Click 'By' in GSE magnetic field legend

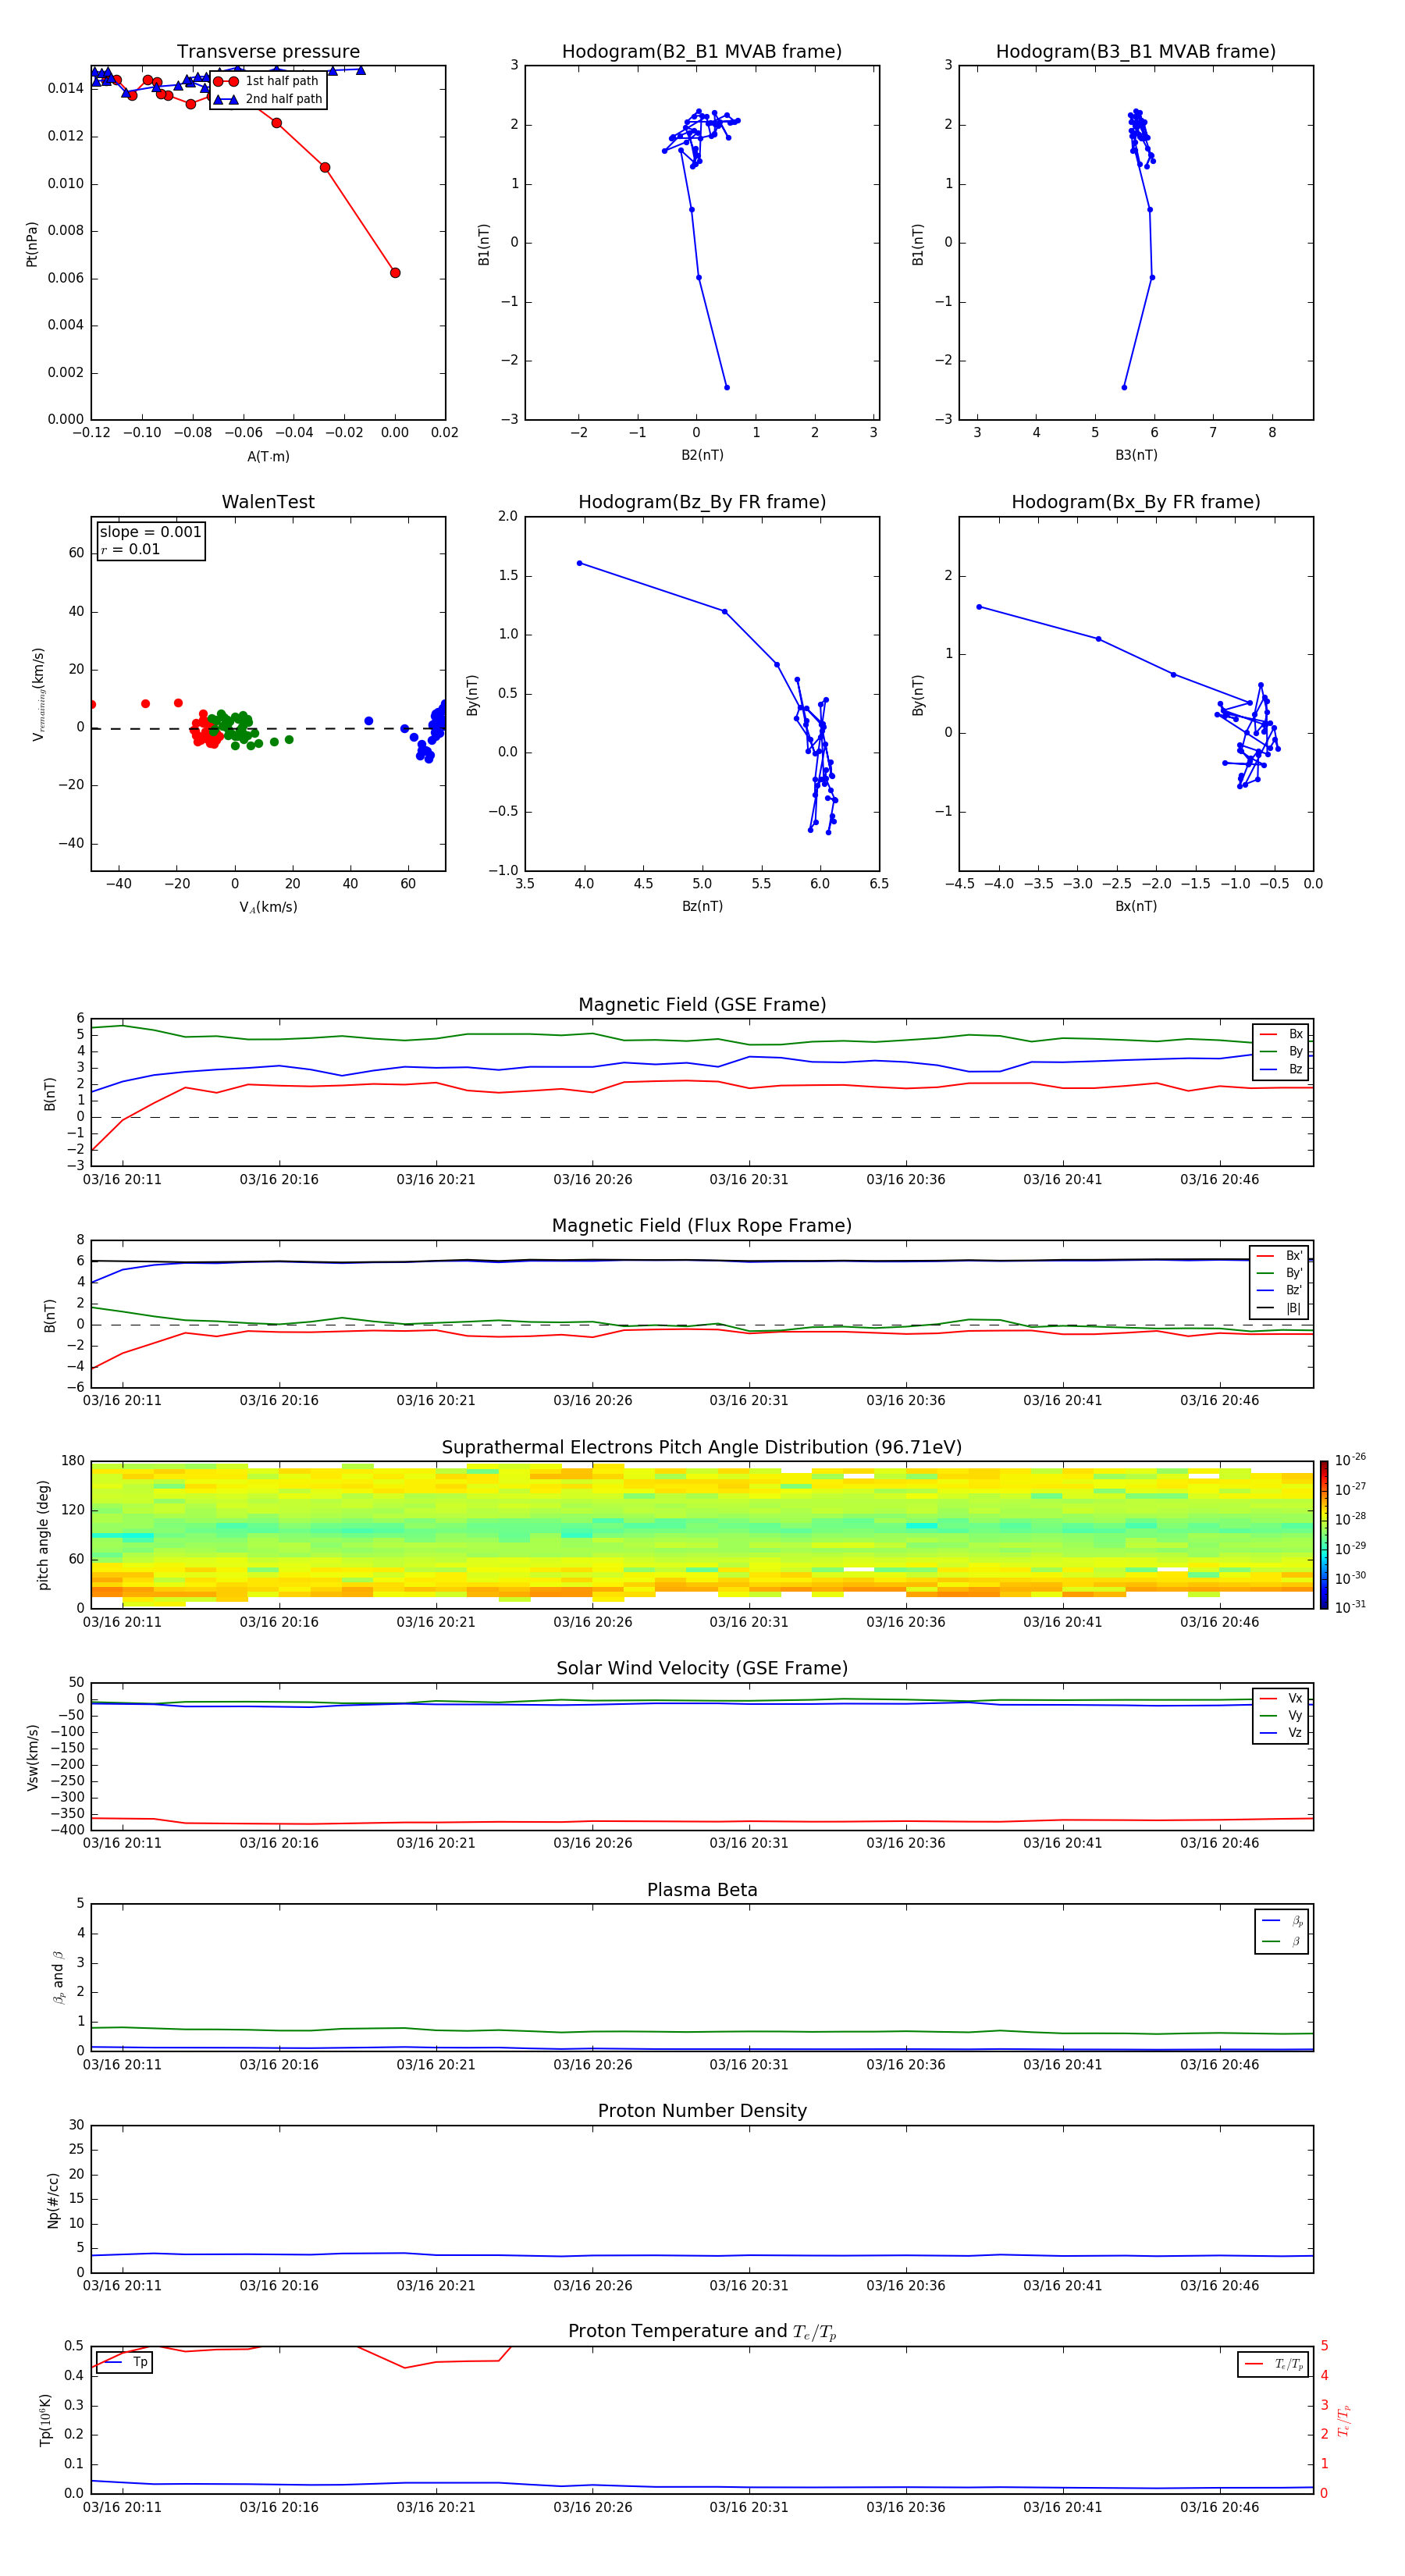[x=1282, y=1051]
